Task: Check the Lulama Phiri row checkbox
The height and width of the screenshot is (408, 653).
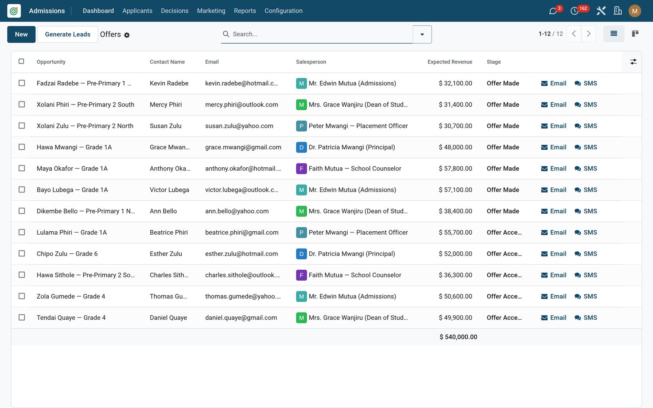Action: point(22,232)
